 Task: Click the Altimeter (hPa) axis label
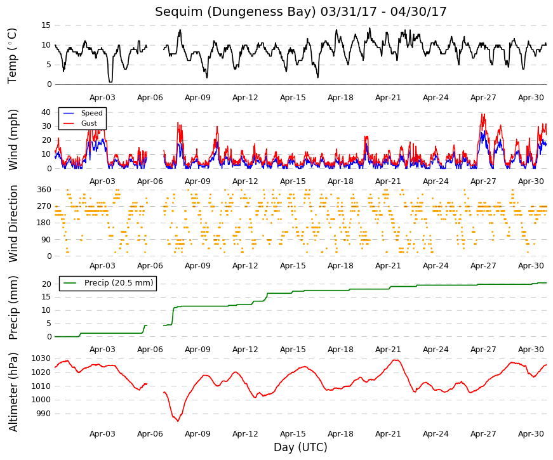(x=13, y=391)
